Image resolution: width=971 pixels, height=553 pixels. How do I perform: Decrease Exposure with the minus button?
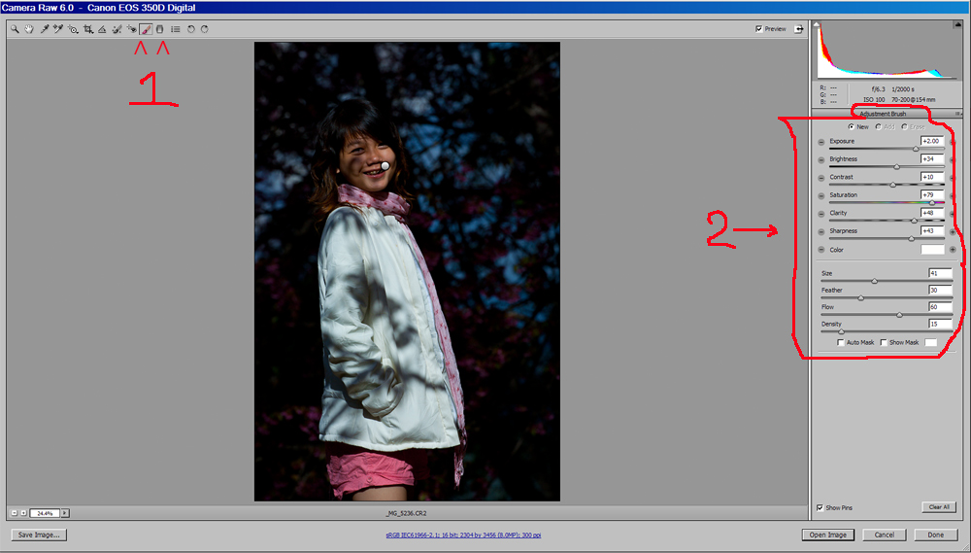(820, 142)
